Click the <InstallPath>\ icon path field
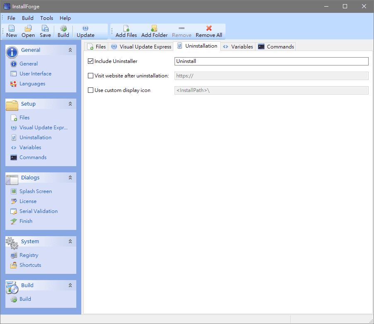The image size is (374, 324). [272, 90]
